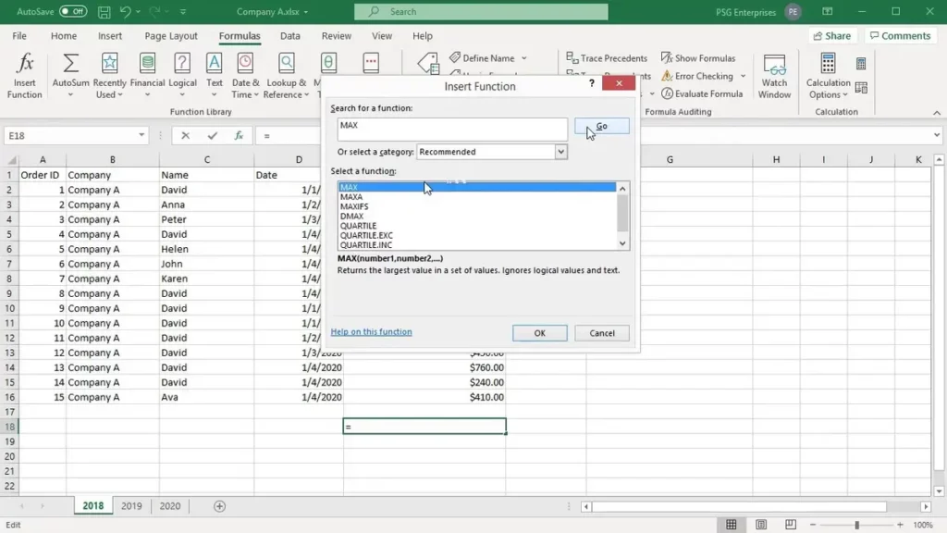Open the Watch Window

(x=774, y=76)
